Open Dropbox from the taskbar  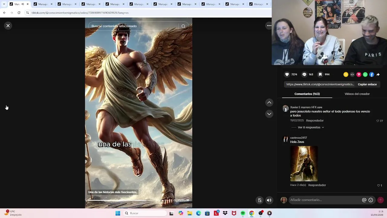[225, 213]
